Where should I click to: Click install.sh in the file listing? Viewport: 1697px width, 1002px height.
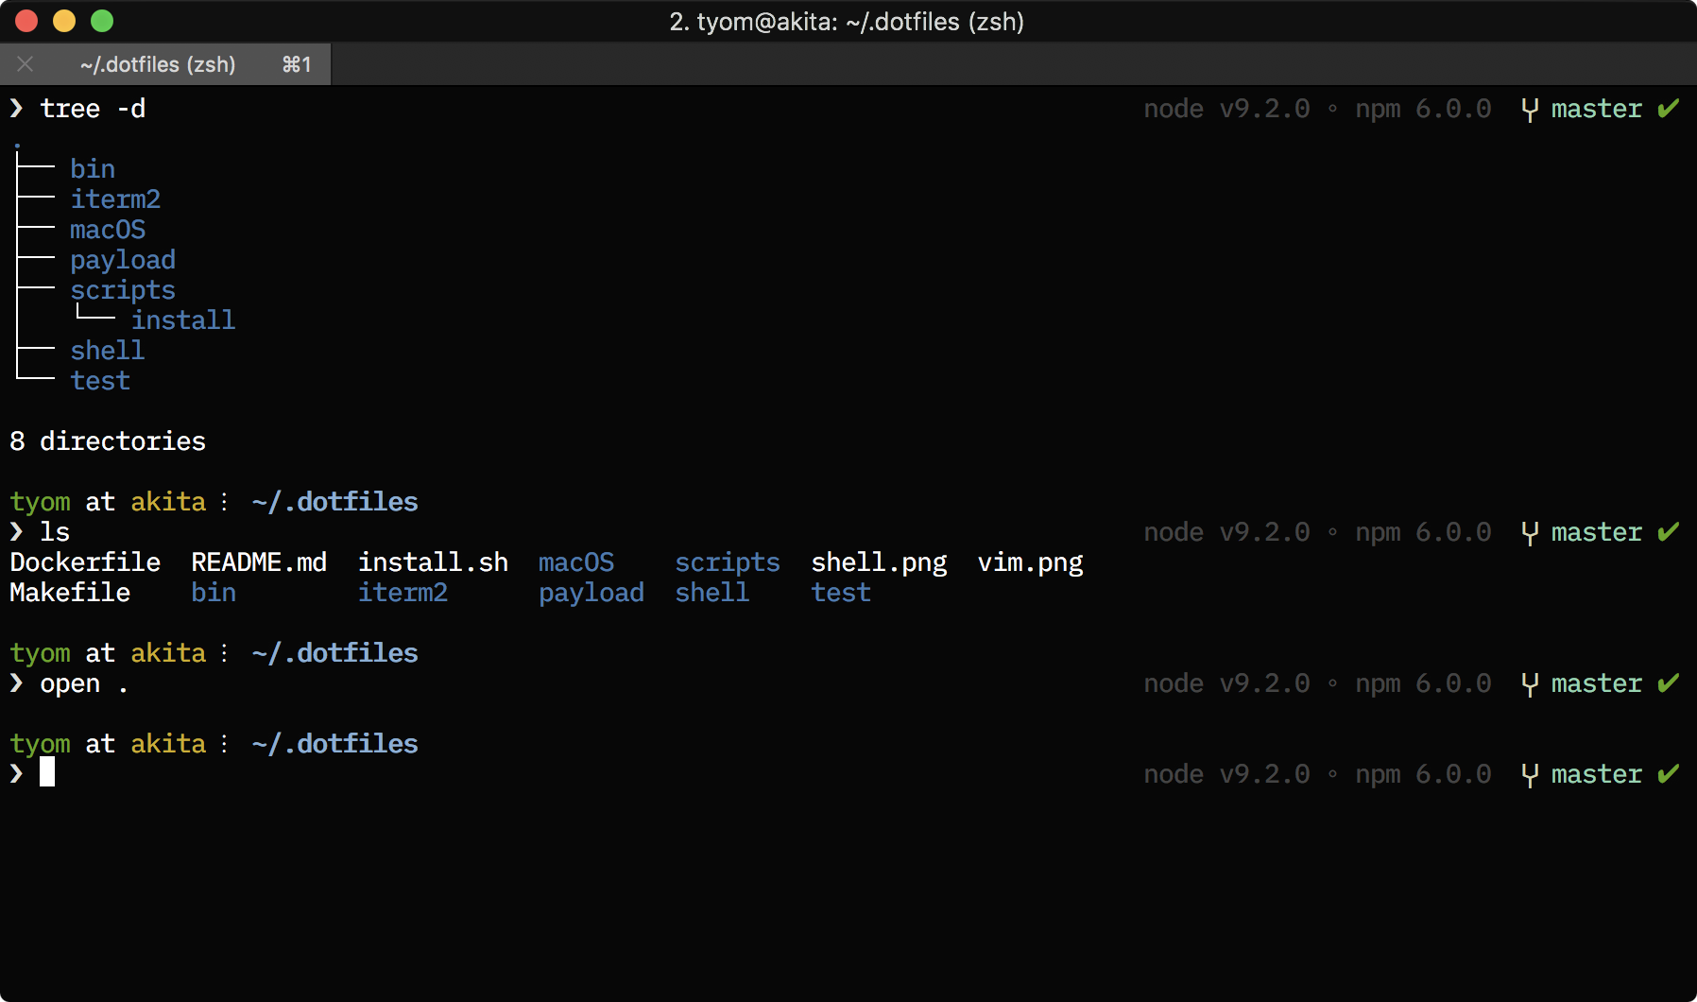[x=433, y=562]
